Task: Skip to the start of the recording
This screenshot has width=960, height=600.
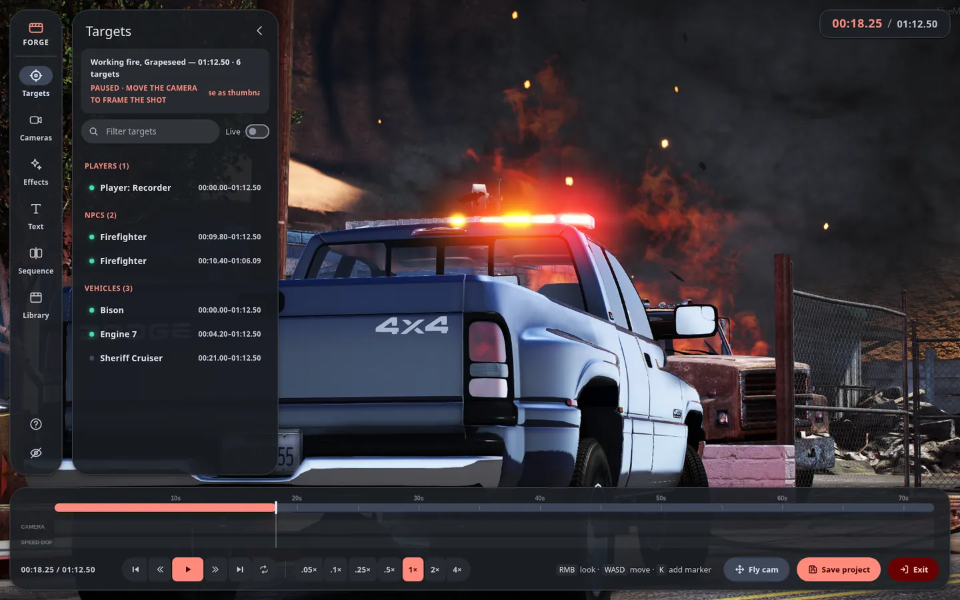Action: coord(135,569)
